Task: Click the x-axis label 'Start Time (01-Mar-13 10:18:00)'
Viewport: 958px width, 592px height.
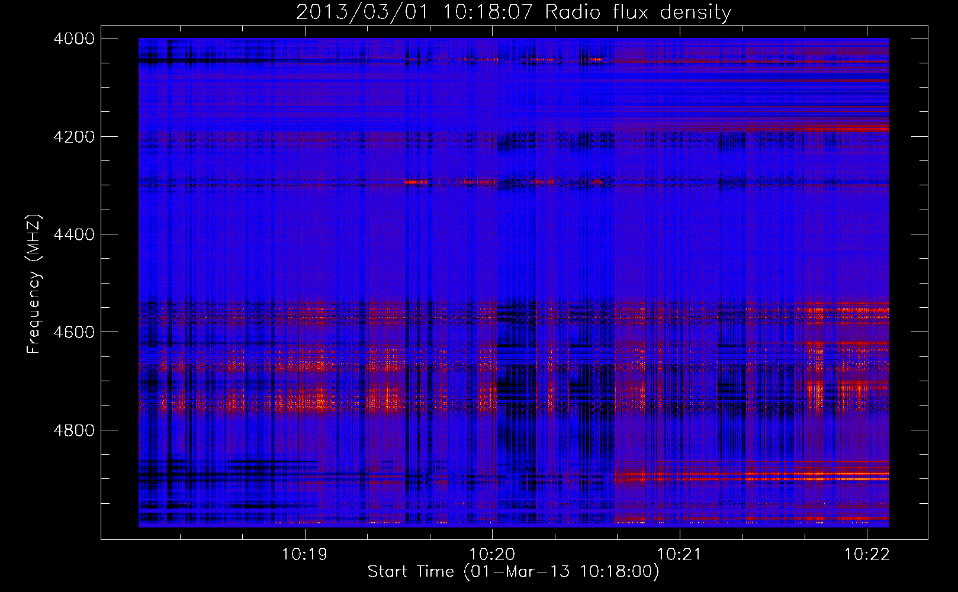Action: [x=513, y=572]
